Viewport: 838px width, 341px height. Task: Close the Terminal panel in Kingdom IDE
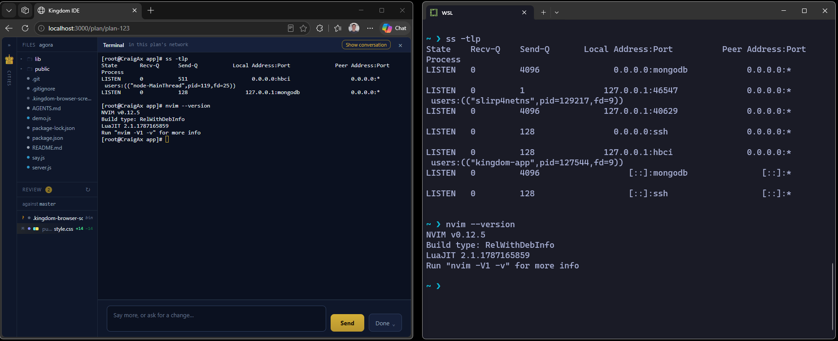coord(401,45)
